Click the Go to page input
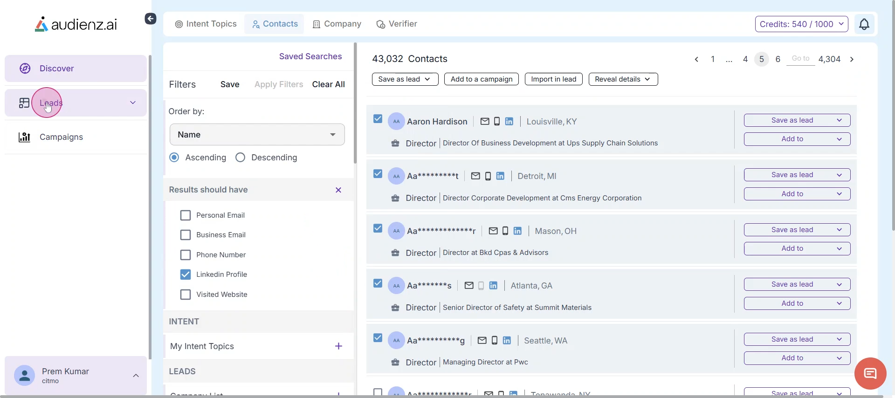This screenshot has width=895, height=398. [801, 59]
